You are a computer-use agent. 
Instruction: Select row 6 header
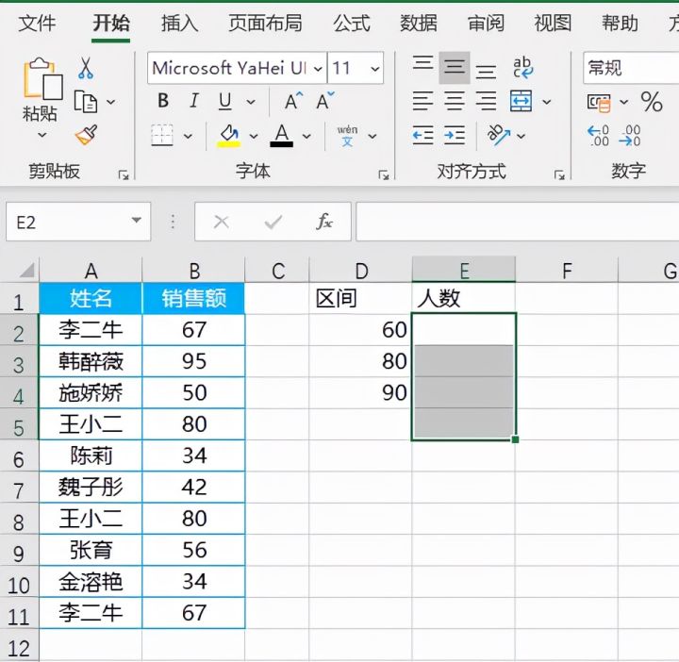(x=19, y=455)
